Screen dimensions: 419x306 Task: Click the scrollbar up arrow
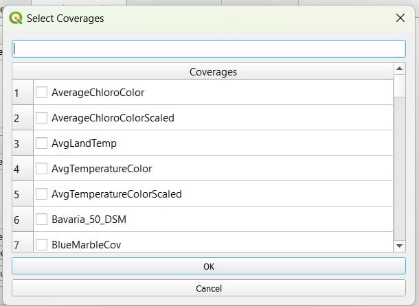point(400,69)
